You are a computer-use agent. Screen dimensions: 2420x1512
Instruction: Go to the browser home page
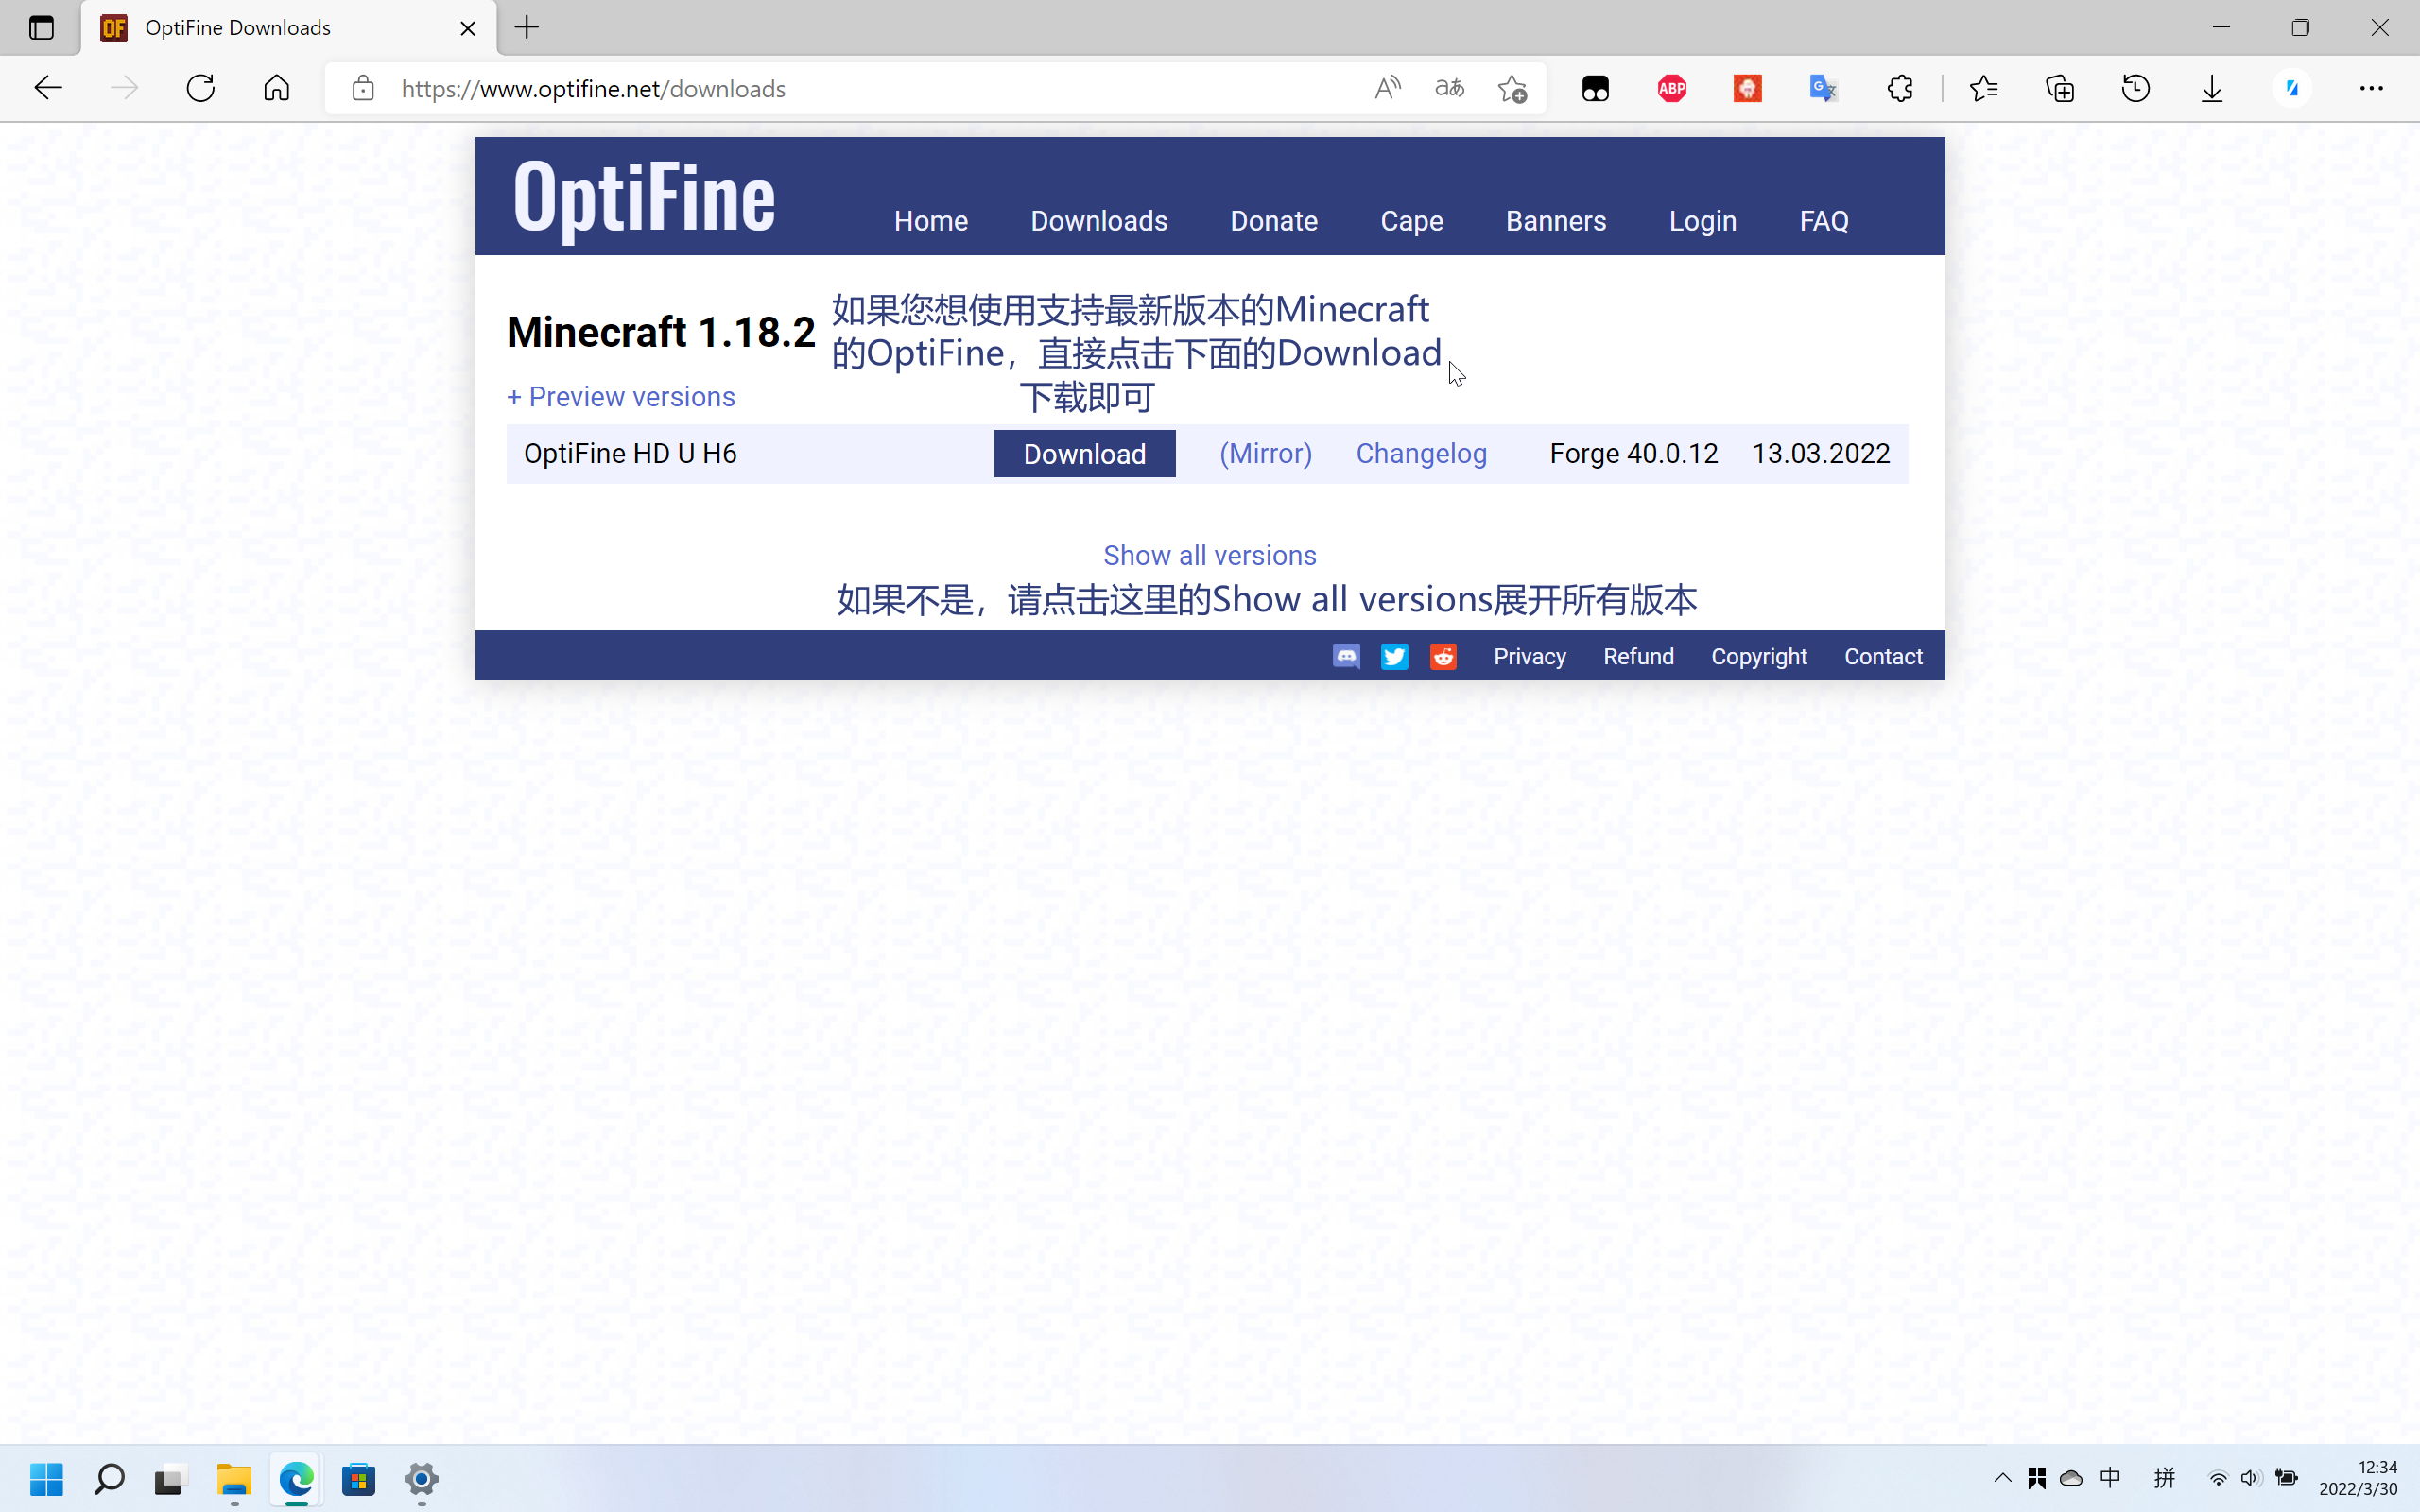(277, 88)
